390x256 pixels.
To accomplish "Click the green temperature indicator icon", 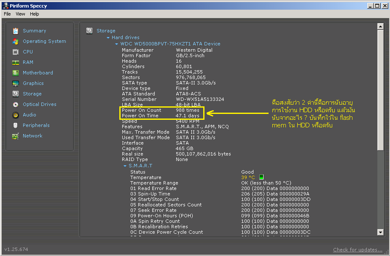I will (261, 177).
